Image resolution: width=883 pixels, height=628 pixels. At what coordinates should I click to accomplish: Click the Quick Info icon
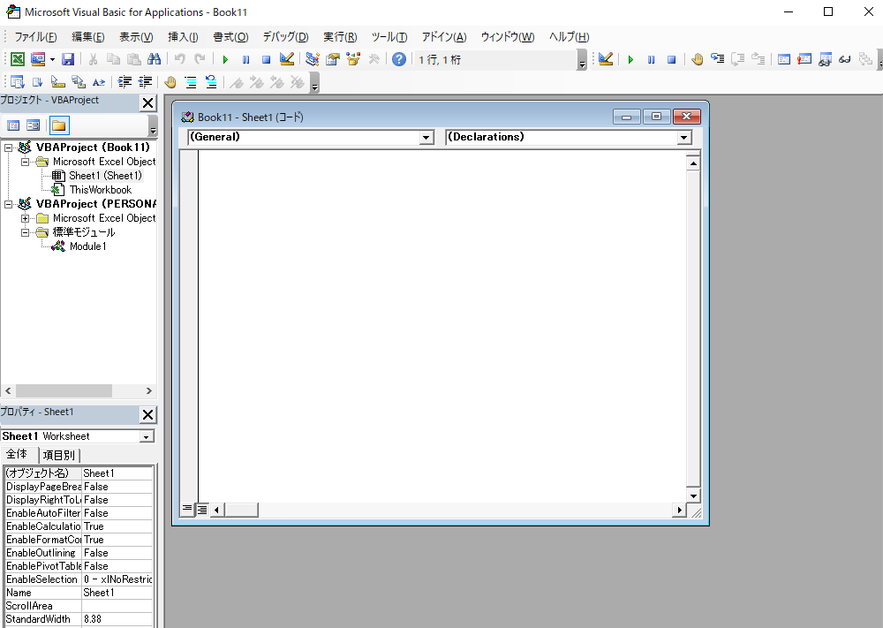click(57, 82)
